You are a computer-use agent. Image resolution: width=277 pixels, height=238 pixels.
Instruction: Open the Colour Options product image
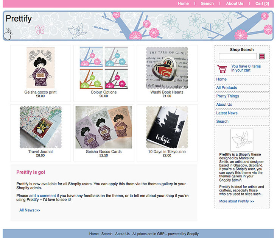(104, 68)
